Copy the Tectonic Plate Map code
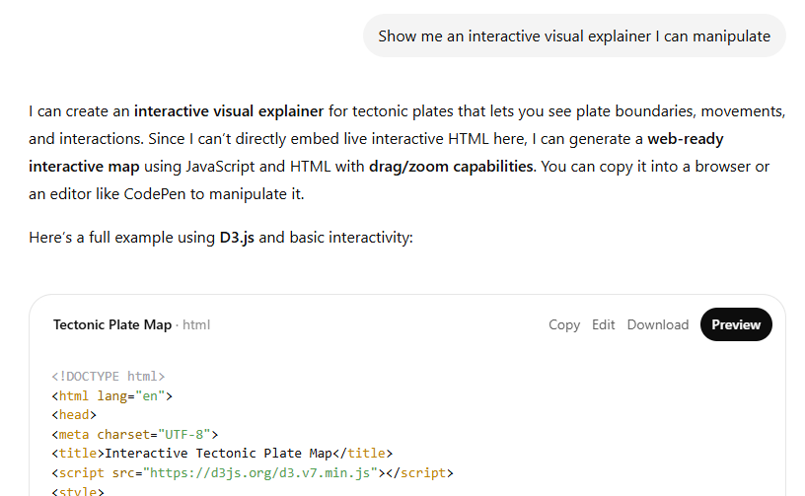805x496 pixels. [x=564, y=324]
